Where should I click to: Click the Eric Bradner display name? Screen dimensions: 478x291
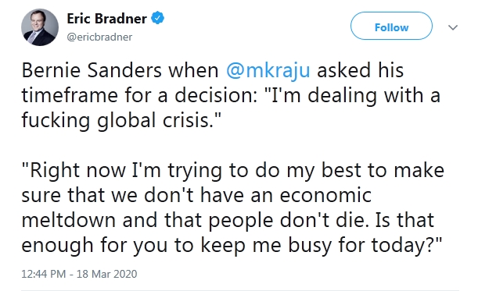point(106,19)
